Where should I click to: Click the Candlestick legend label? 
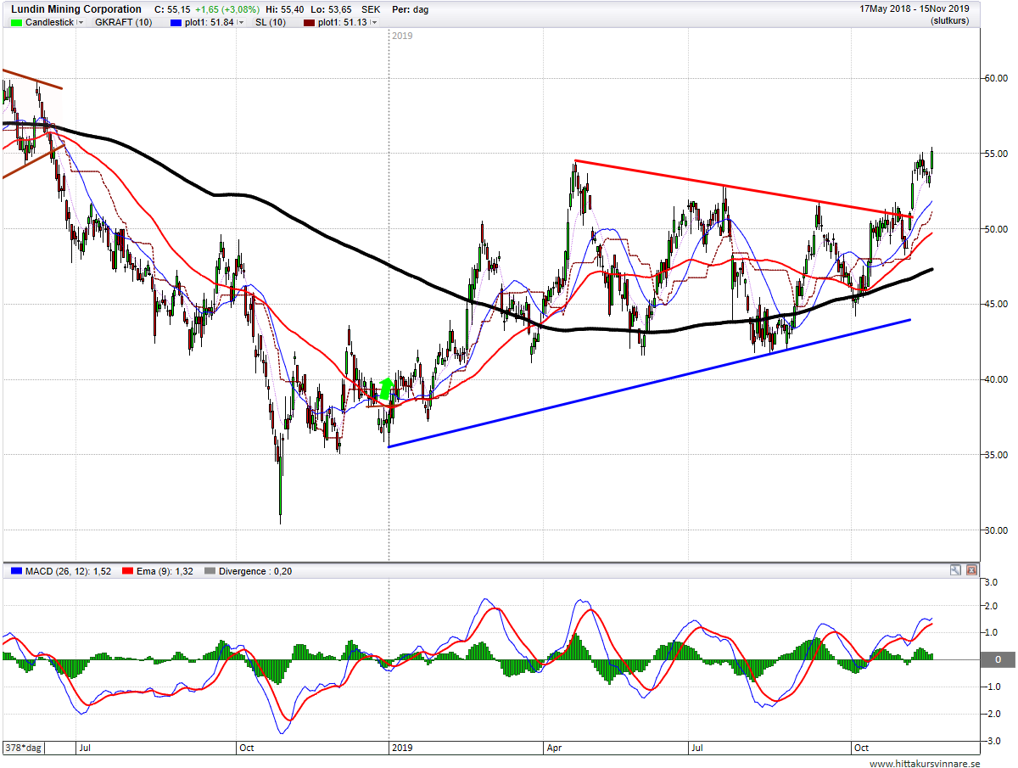tap(49, 22)
